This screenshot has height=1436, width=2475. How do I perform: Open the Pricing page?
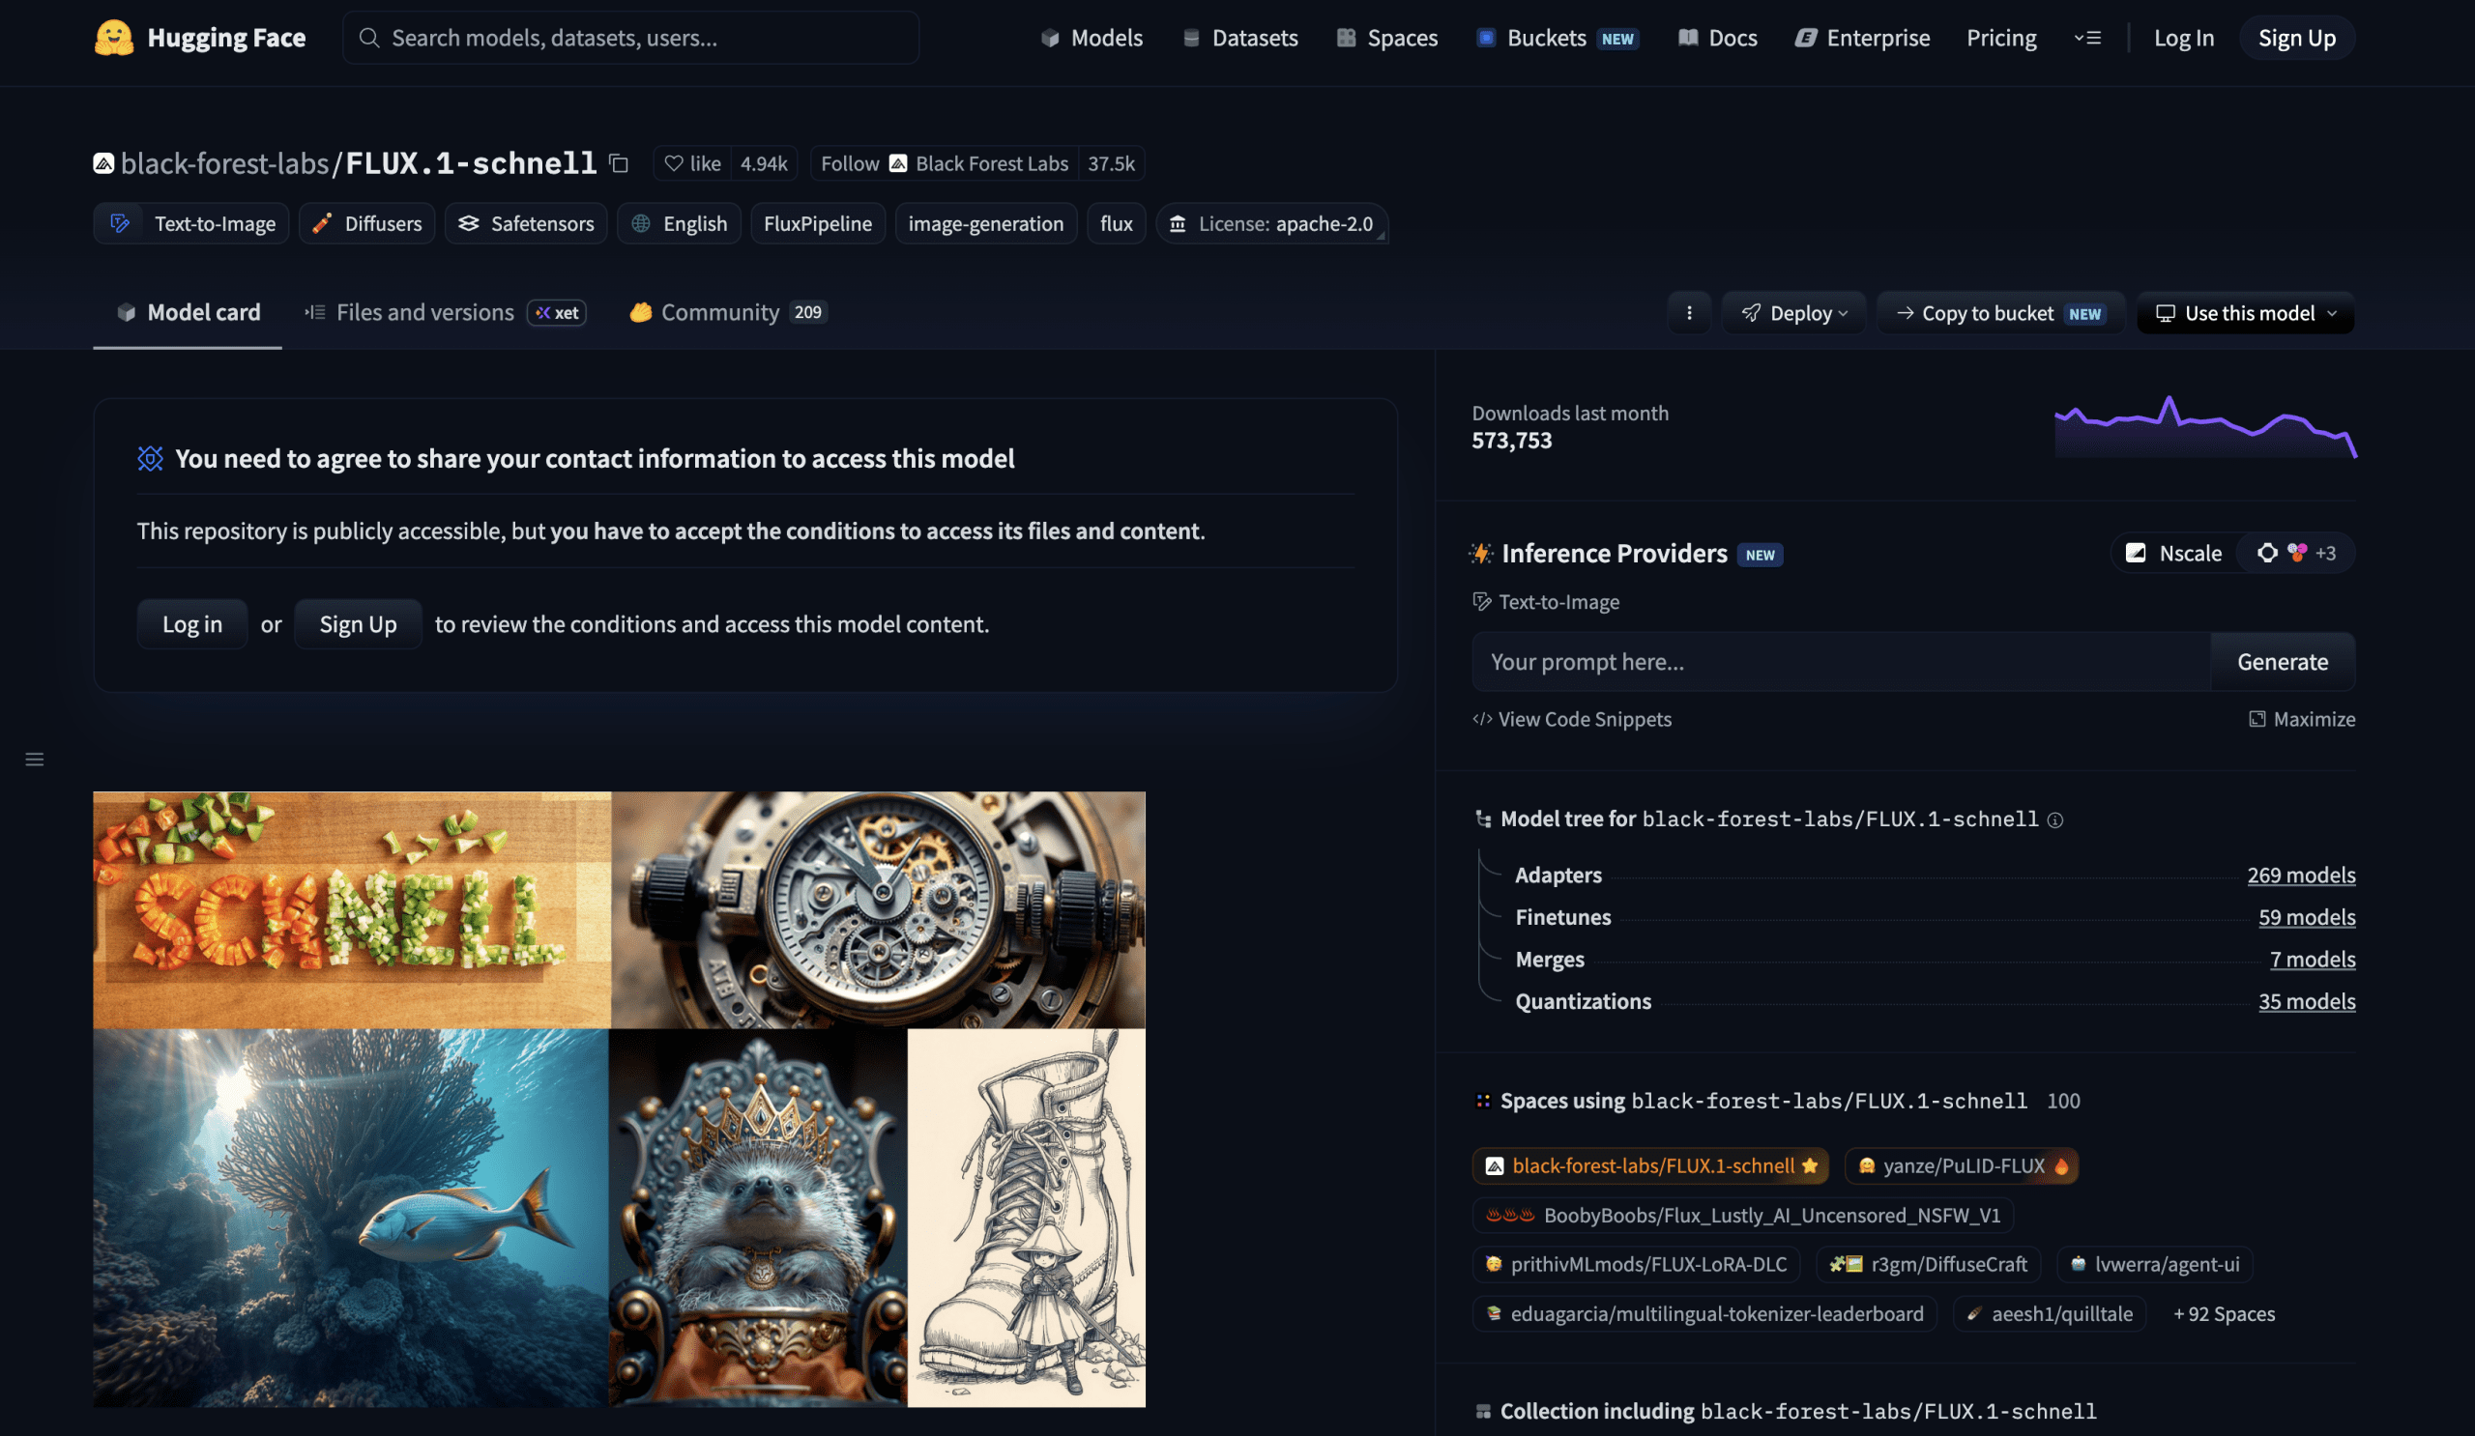point(2000,38)
